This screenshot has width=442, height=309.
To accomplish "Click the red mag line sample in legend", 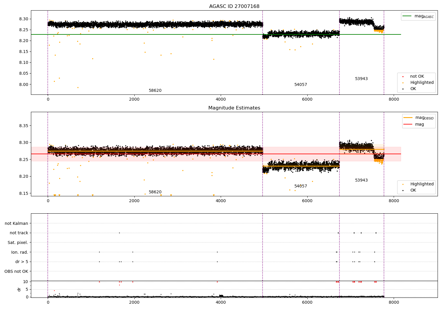I will pos(408,124).
